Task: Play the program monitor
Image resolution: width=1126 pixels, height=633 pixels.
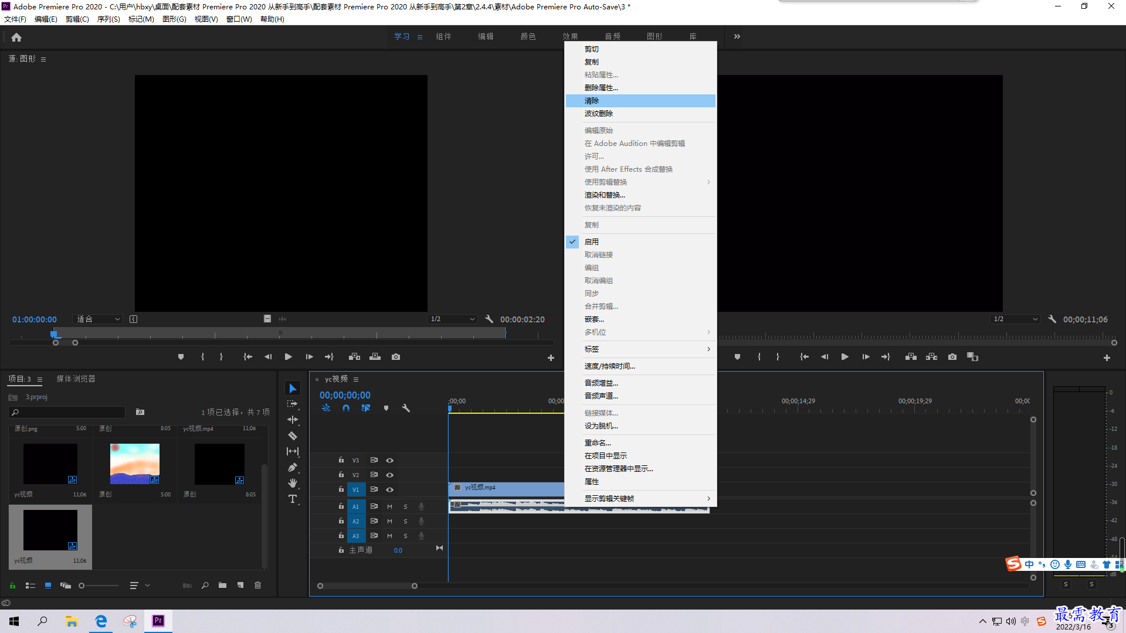Action: click(844, 356)
